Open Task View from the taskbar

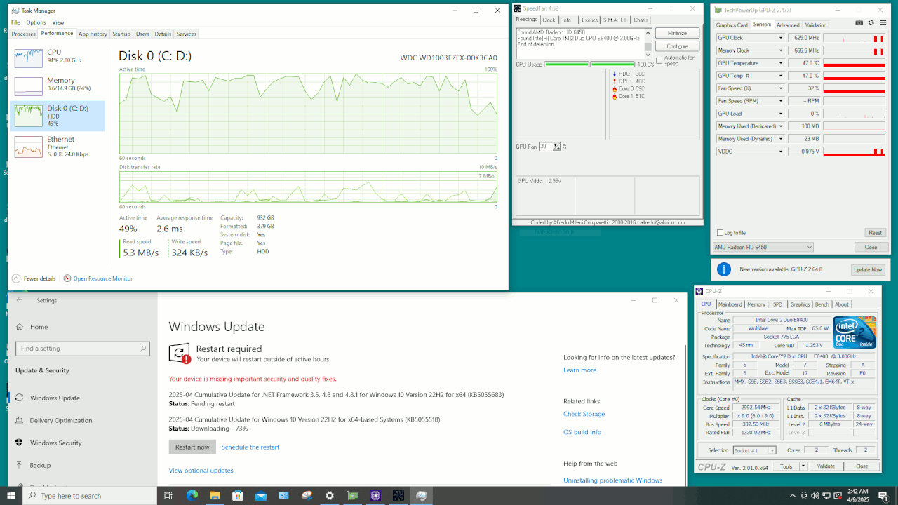168,496
